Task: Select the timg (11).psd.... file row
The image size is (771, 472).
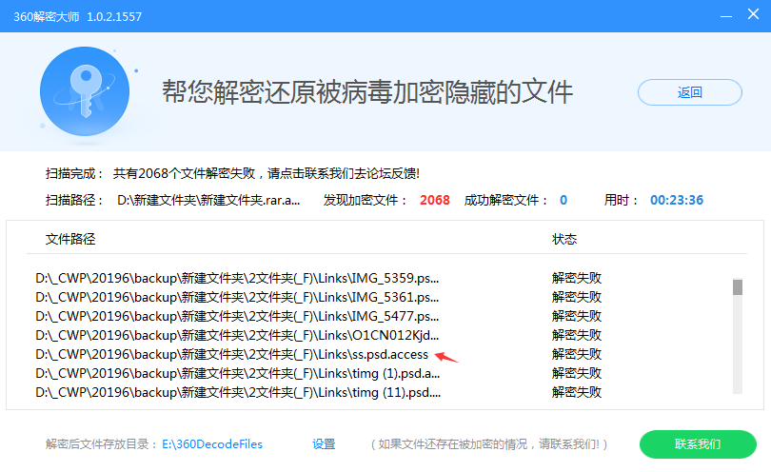Action: pyautogui.click(x=318, y=392)
